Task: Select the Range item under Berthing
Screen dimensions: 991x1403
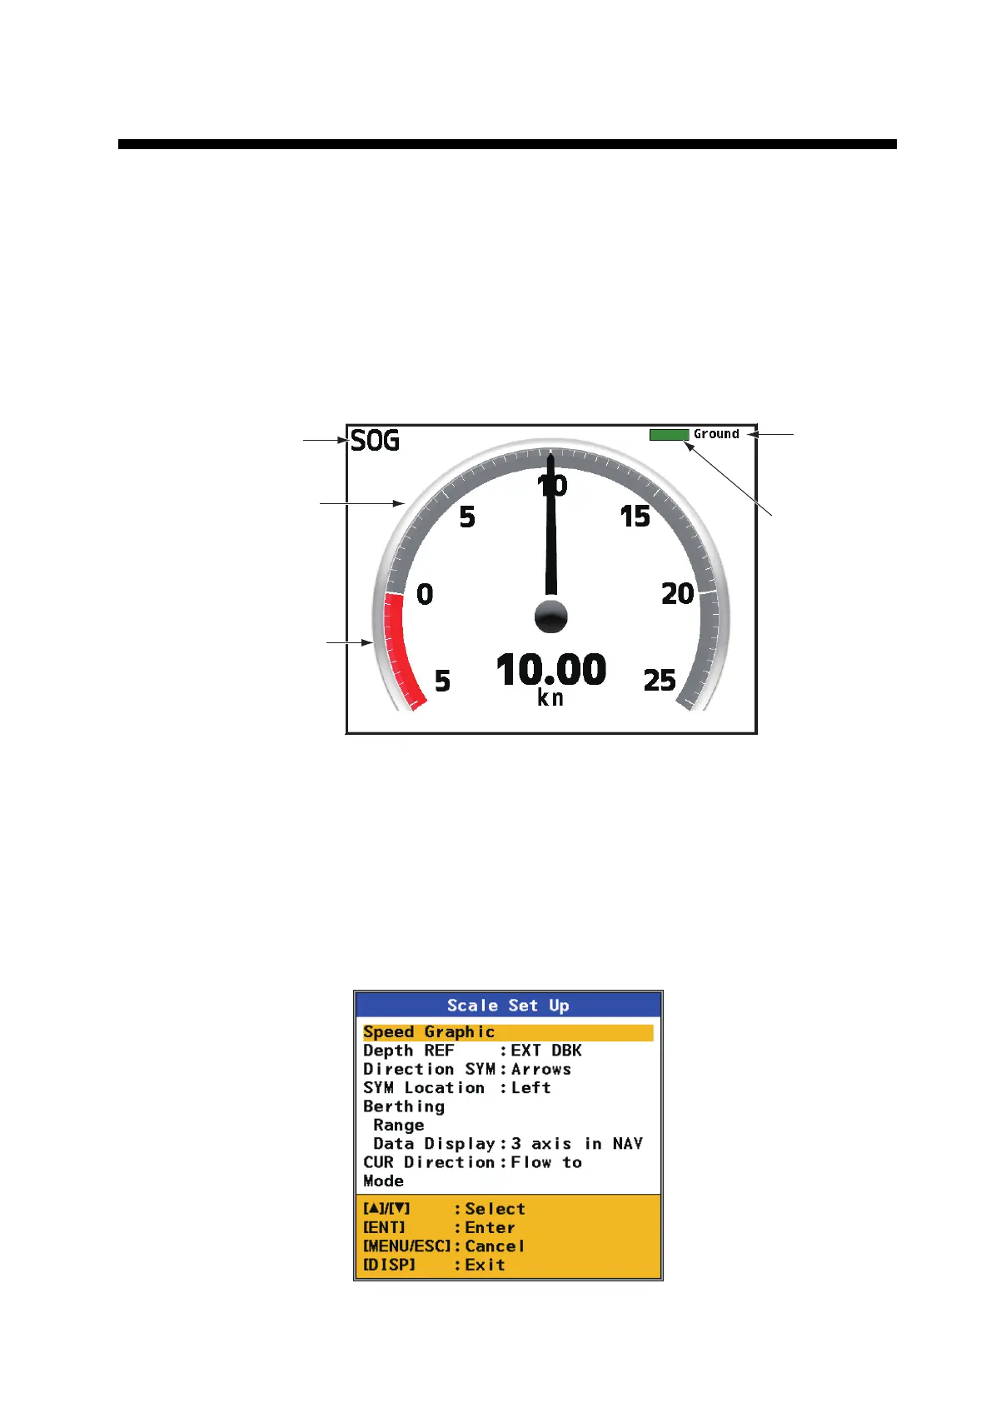Action: click(398, 1125)
